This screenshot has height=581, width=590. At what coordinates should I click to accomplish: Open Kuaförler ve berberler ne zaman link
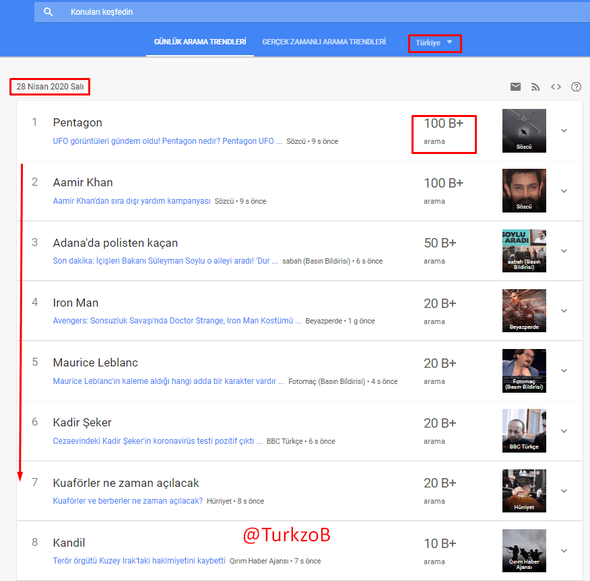[127, 500]
